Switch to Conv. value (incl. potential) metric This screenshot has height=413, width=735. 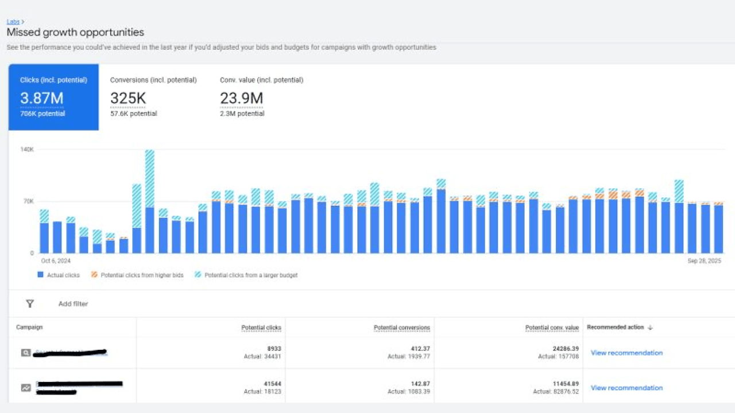pyautogui.click(x=261, y=97)
